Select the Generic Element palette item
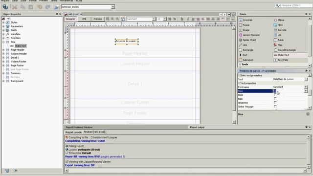 [x=249, y=35]
